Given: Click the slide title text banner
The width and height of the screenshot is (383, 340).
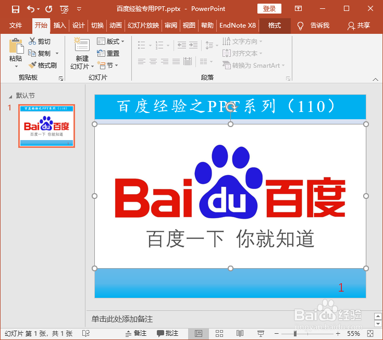Looking at the screenshot, I should [x=230, y=107].
